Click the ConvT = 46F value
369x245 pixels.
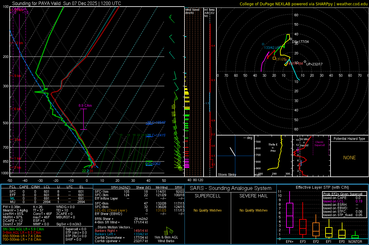point(42,214)
